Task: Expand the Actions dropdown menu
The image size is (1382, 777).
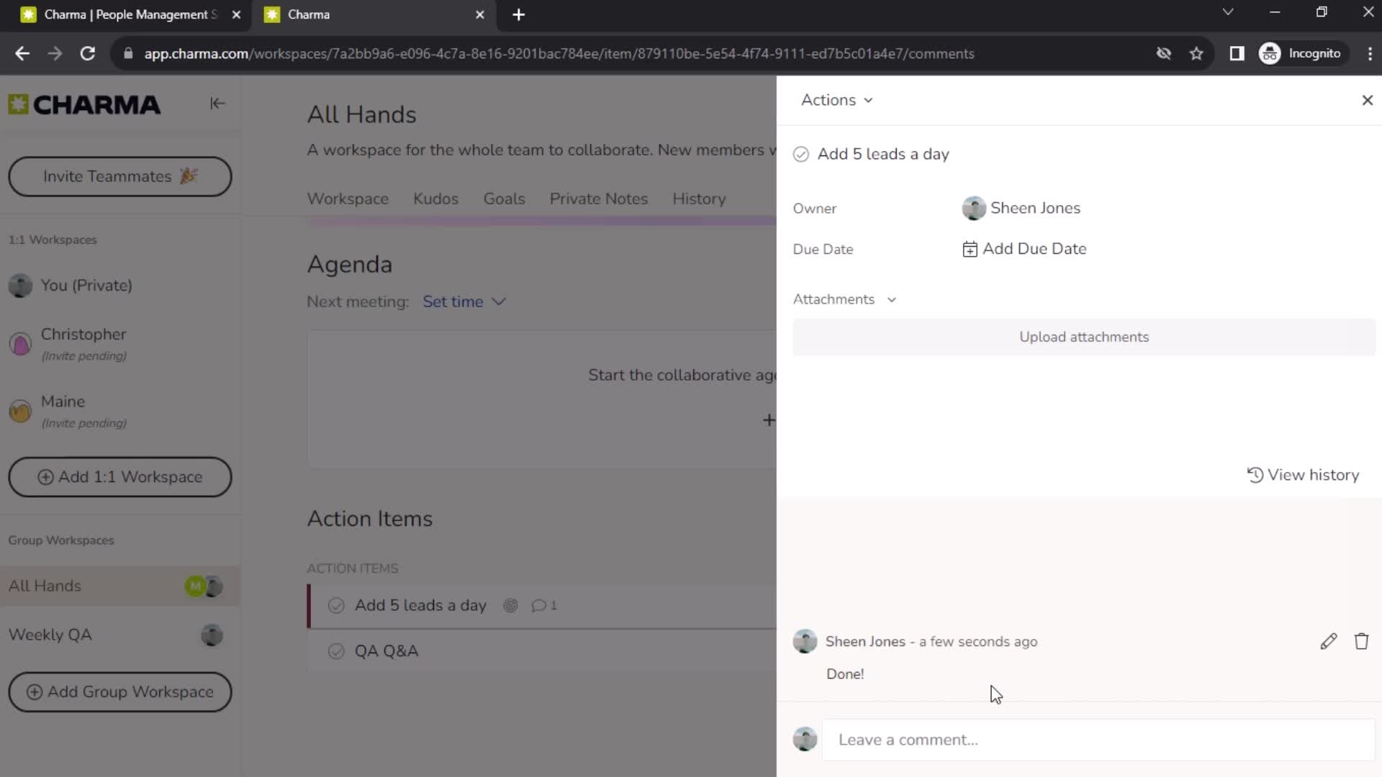Action: (x=836, y=99)
